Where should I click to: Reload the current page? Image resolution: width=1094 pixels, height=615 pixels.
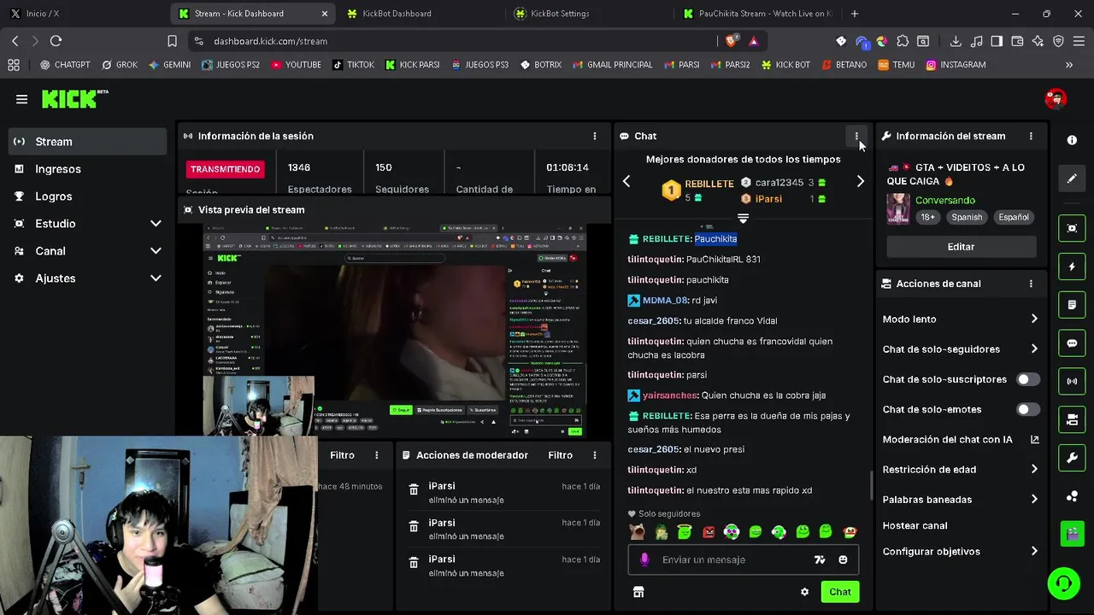pos(56,41)
